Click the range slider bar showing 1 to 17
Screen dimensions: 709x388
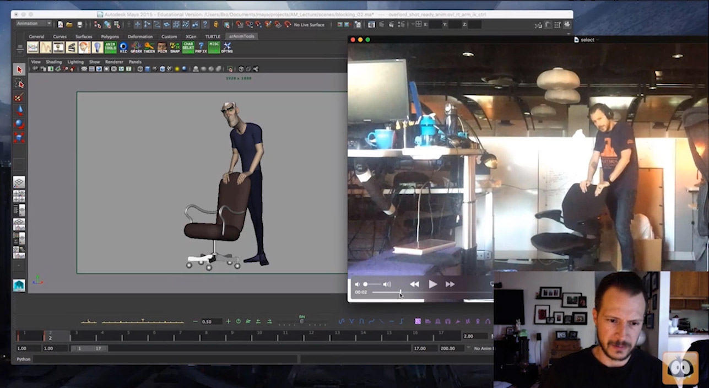pyautogui.click(x=89, y=348)
